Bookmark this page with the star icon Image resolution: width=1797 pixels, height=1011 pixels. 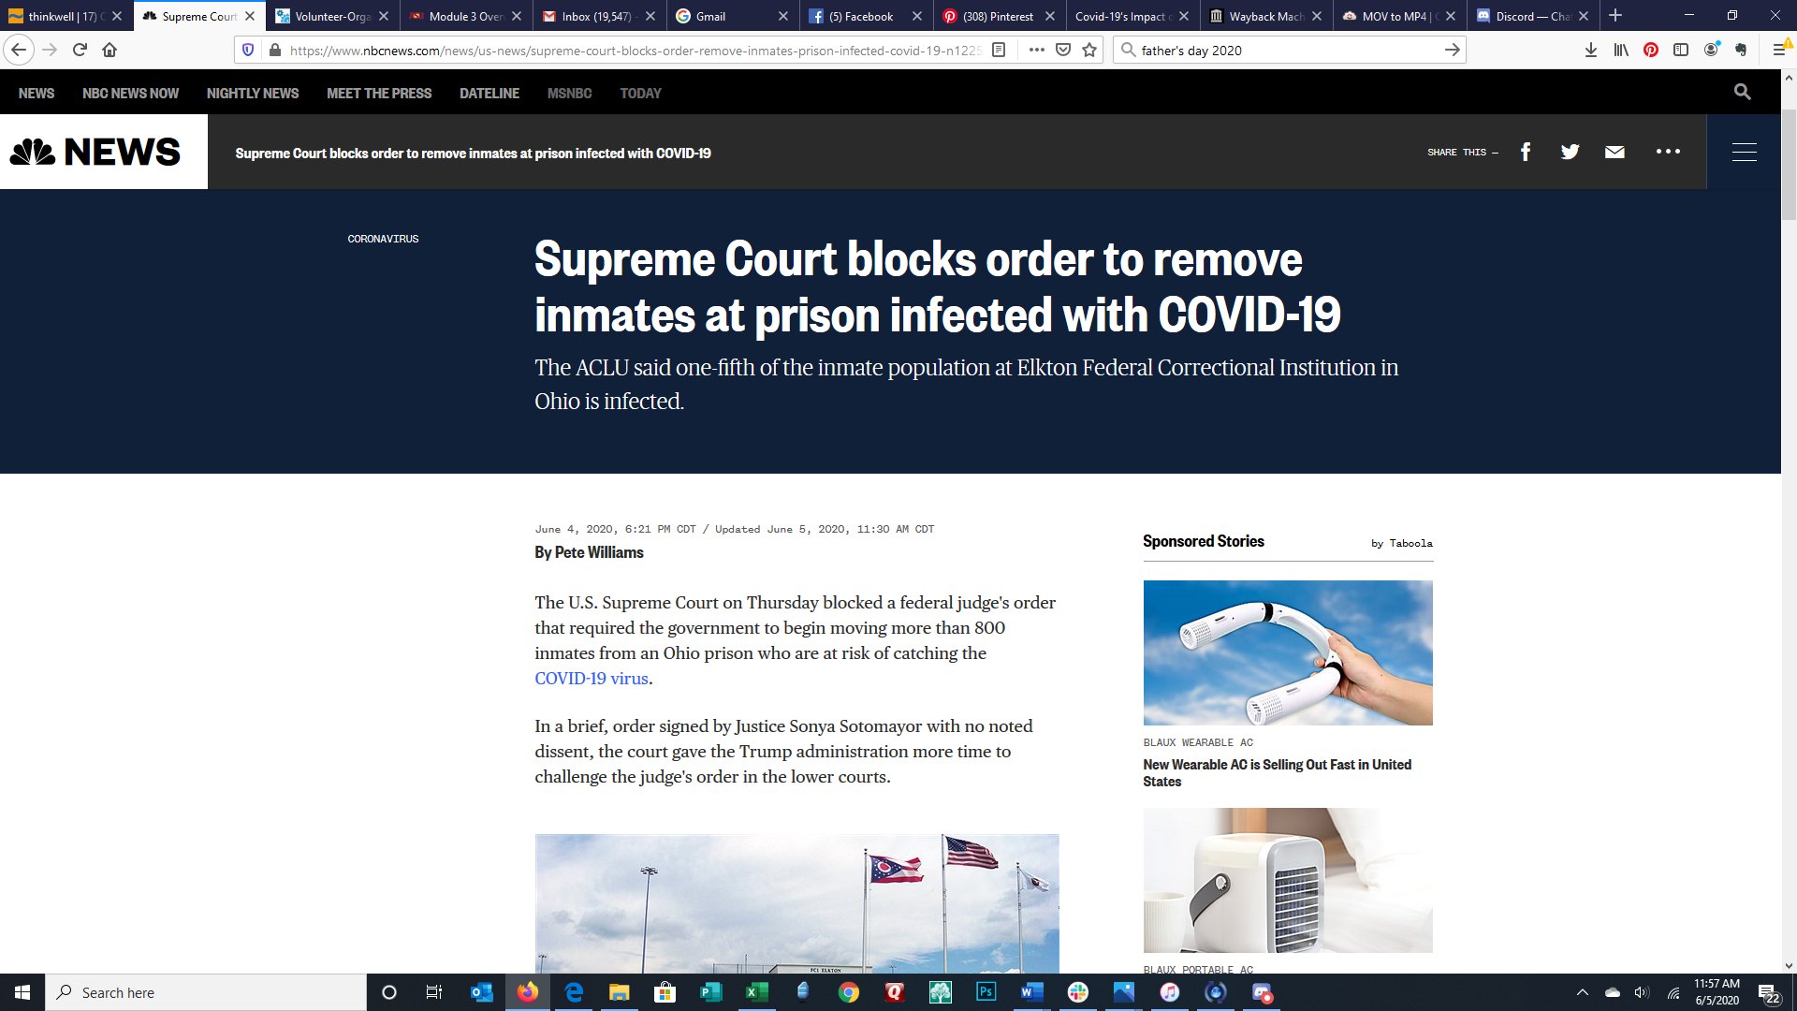[x=1089, y=50]
